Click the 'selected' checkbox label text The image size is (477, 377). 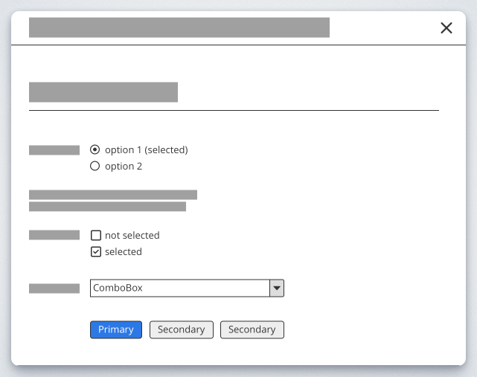[x=123, y=252]
